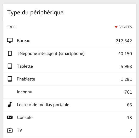Click the Console label
The width and height of the screenshot is (139, 138).
pyautogui.click(x=25, y=118)
